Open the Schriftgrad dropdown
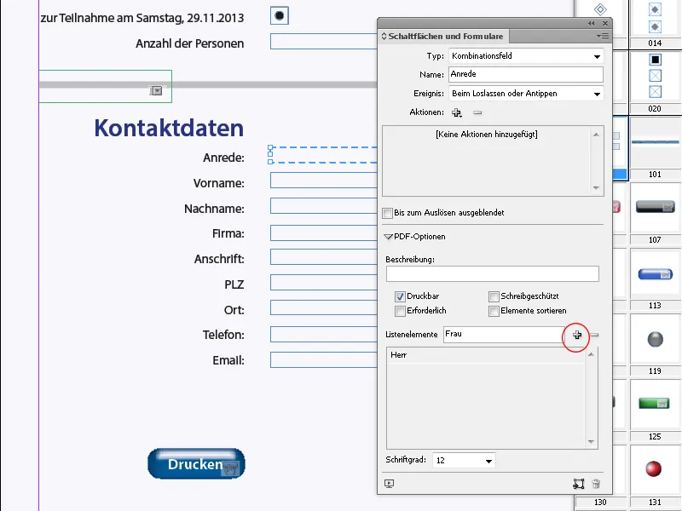682x511 pixels. (x=464, y=461)
